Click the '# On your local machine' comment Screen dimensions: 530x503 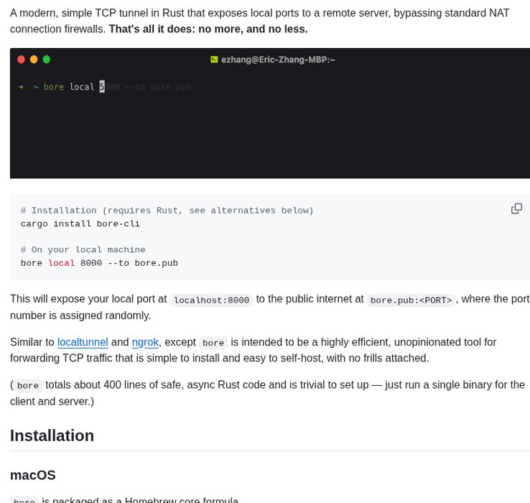83,250
